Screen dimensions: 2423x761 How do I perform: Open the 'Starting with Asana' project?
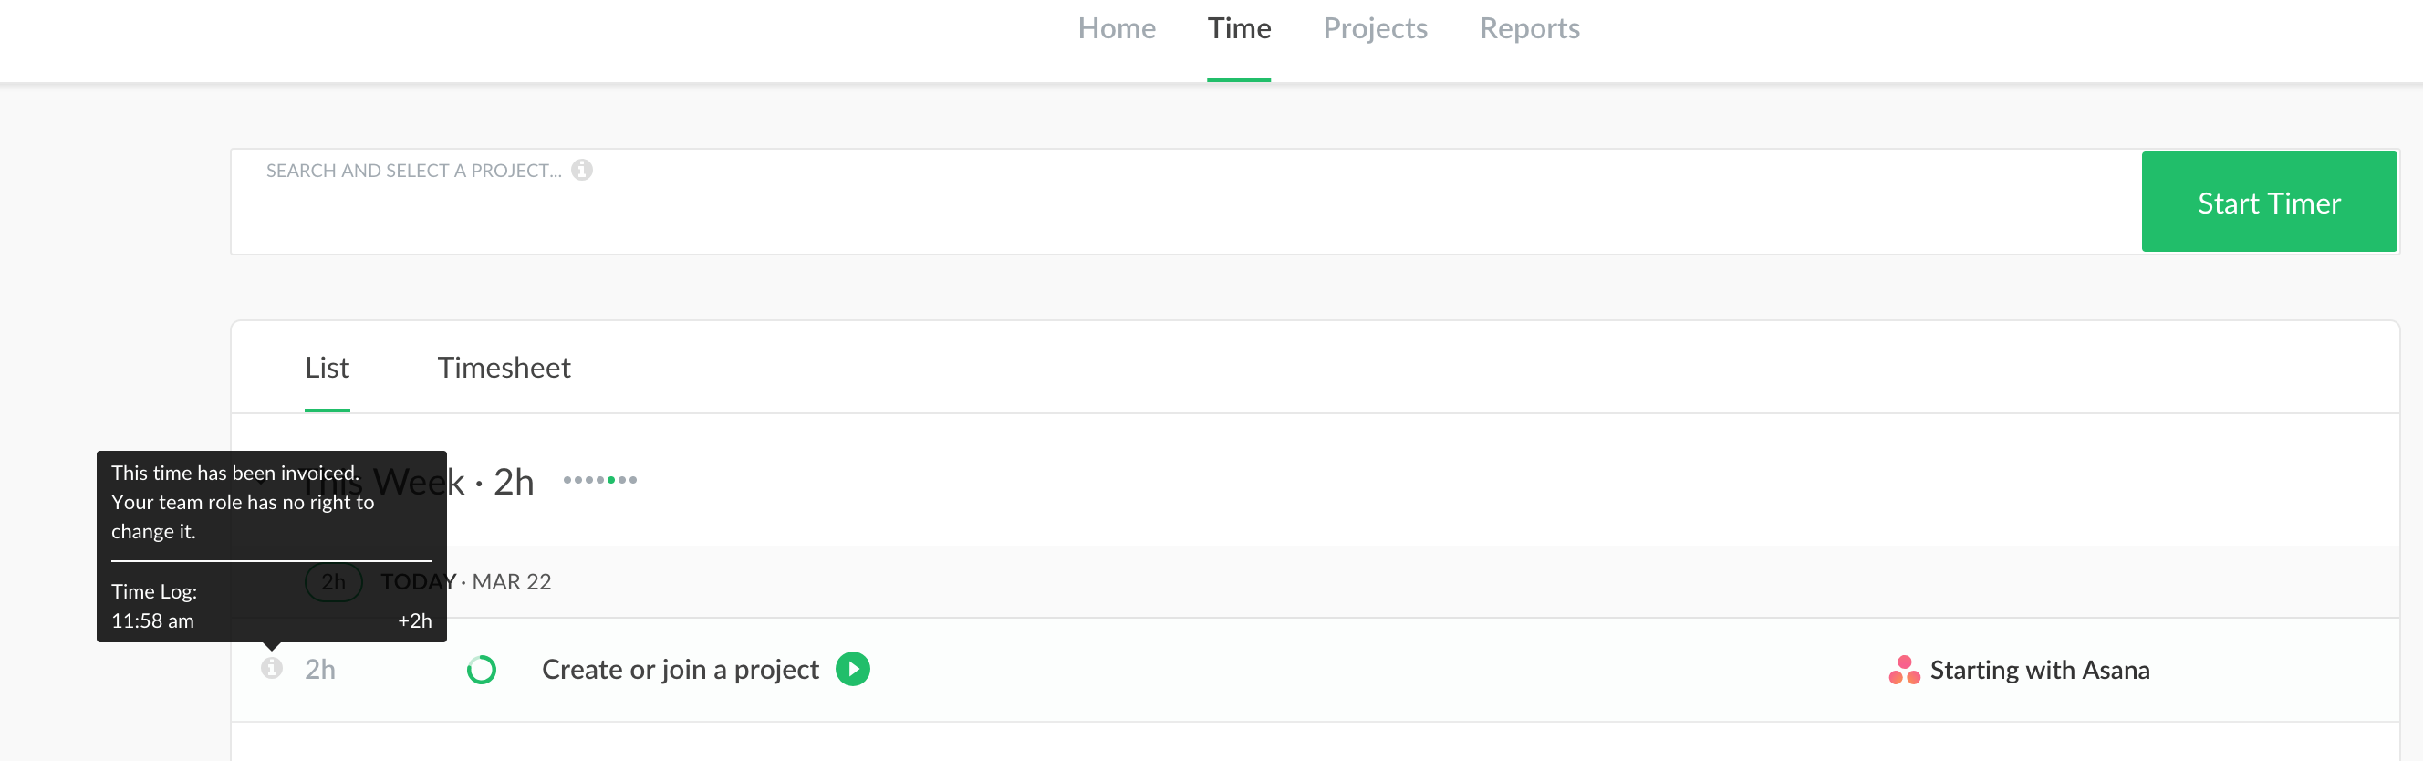coord(2039,670)
